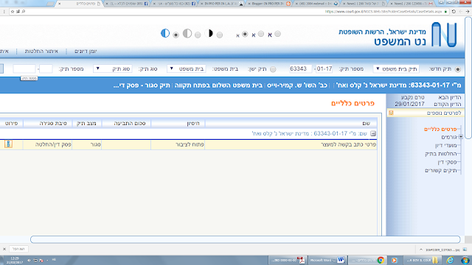Click the שם column header
This screenshot has width=472, height=265.
pyautogui.click(x=291, y=123)
